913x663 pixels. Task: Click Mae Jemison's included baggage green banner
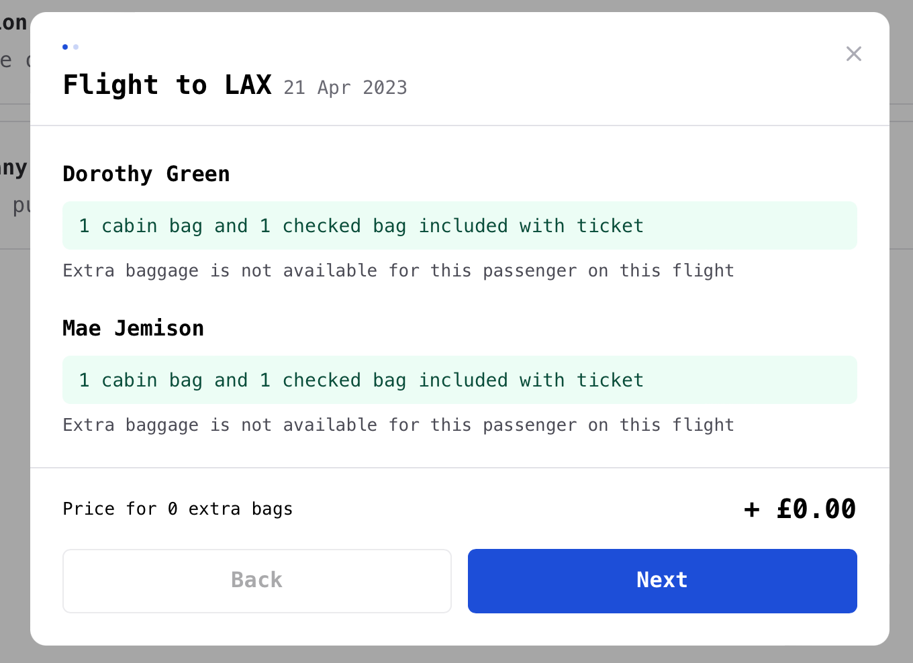point(459,380)
